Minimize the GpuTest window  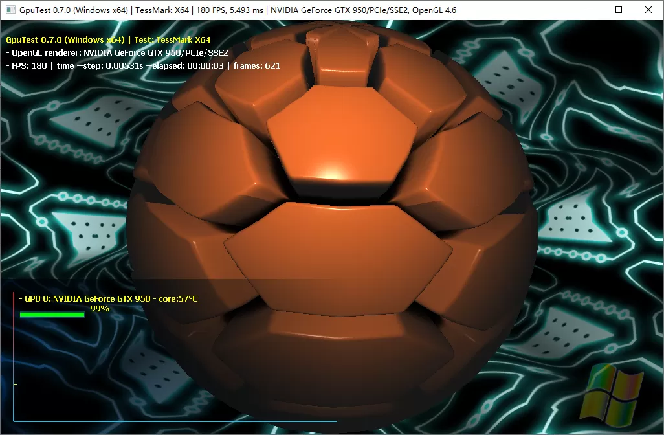pyautogui.click(x=591, y=10)
